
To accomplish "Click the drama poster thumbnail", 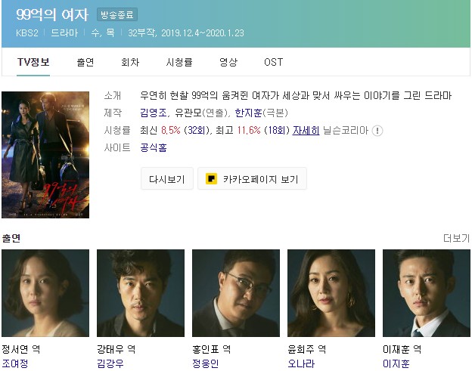I will (45, 155).
